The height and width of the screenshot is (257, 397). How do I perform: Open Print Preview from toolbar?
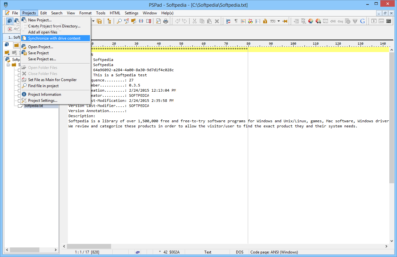[x=158, y=21]
